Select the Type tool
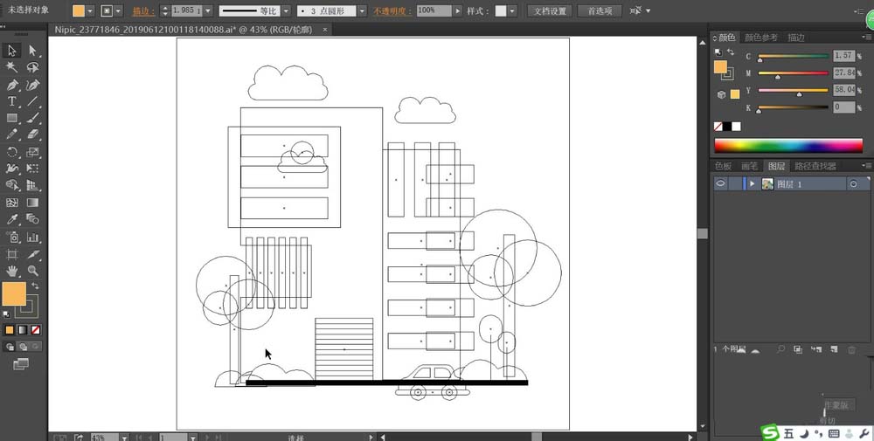 click(x=11, y=101)
